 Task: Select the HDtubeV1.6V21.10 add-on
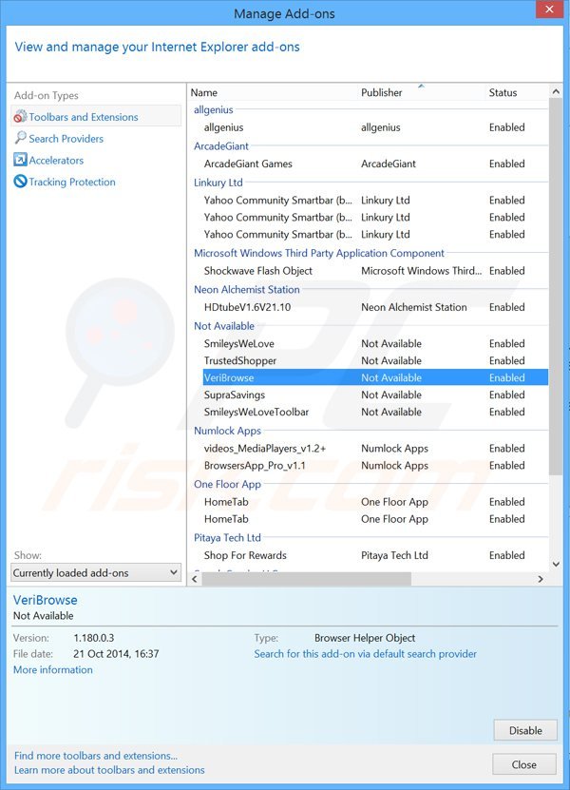pos(375,307)
